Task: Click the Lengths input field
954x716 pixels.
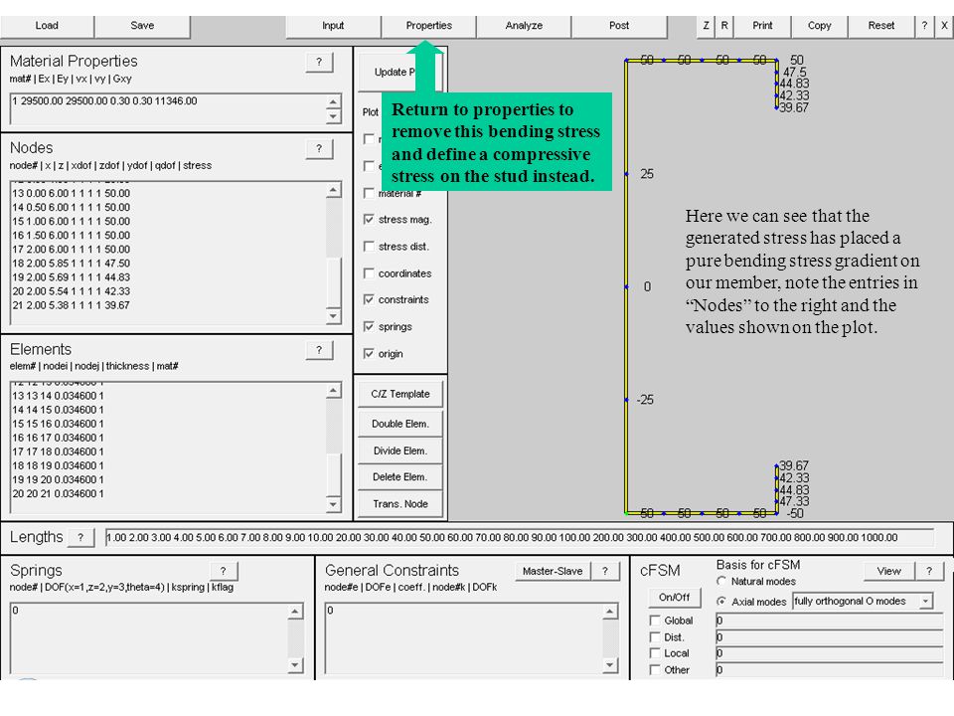Action: (520, 538)
